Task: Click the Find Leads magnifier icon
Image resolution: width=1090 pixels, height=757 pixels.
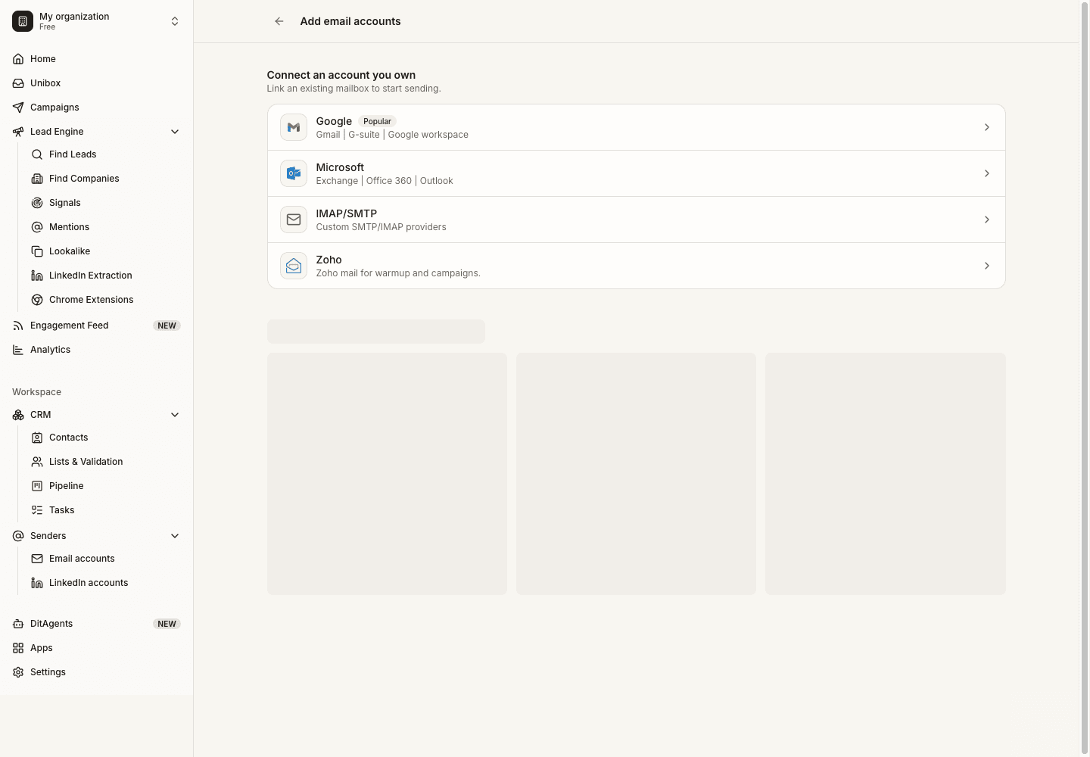Action: click(x=37, y=154)
